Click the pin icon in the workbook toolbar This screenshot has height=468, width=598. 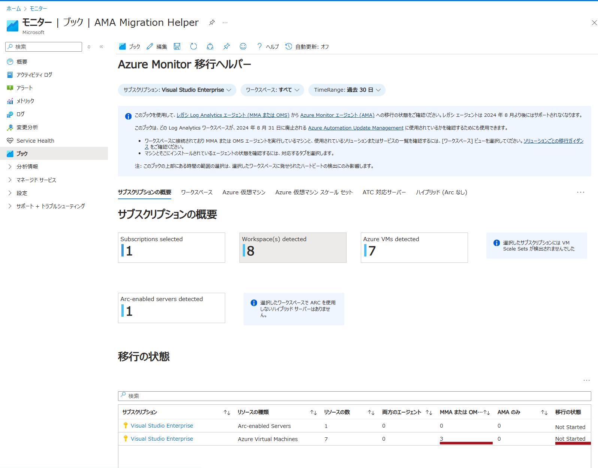tap(226, 46)
